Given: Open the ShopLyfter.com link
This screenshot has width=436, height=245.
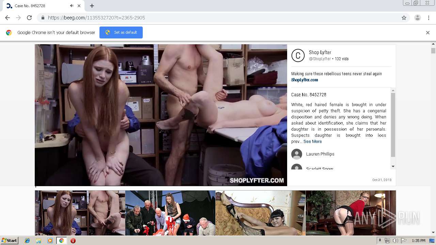Looking at the screenshot, I should [x=305, y=80].
